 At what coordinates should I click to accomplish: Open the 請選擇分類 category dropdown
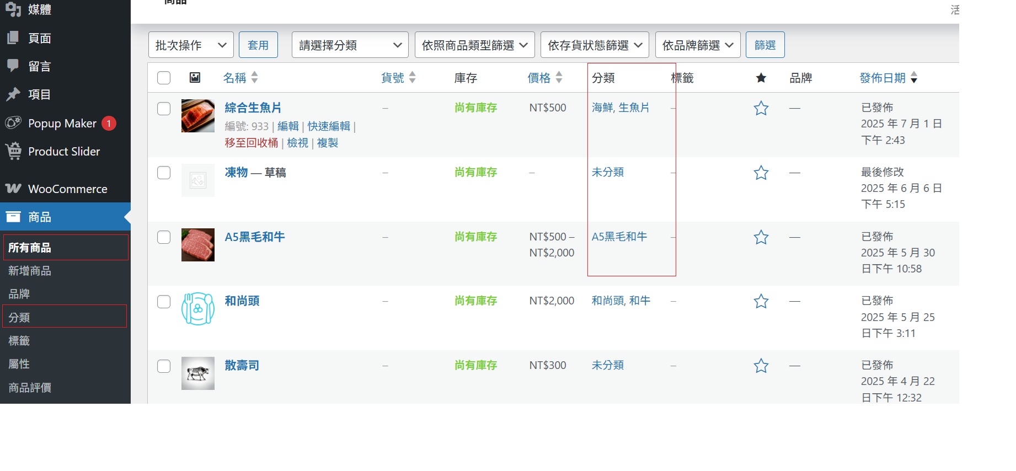(350, 45)
